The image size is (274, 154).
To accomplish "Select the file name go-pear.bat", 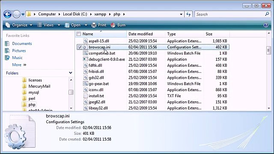I will pyautogui.click(x=99, y=84).
